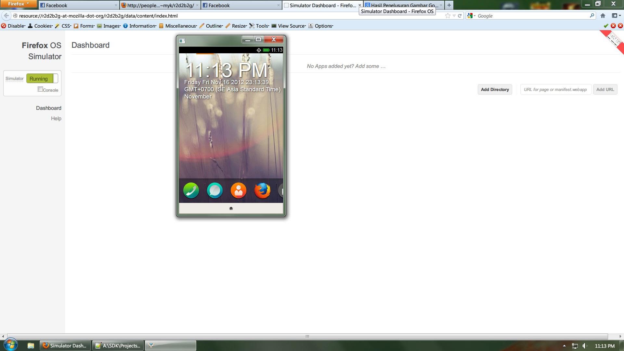Open the Options toolbar menu
Screen dimensions: 624x351
pyautogui.click(x=321, y=26)
